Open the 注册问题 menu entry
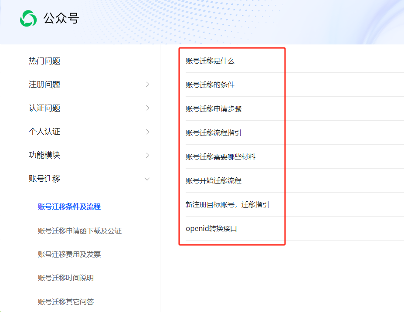 coord(44,85)
